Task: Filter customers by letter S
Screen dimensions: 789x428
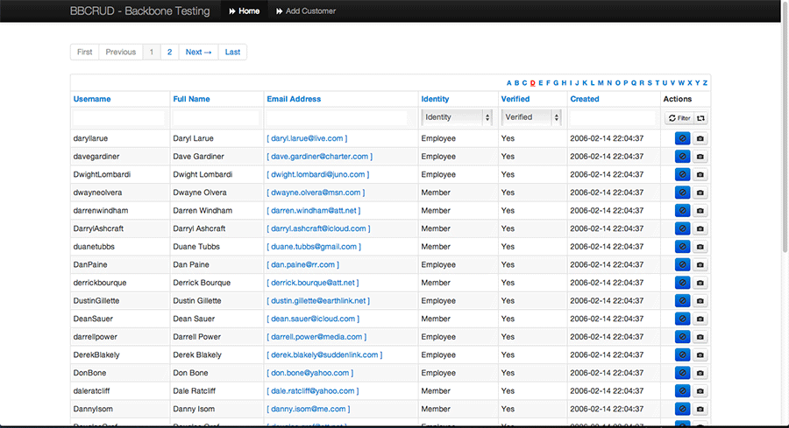Action: [649, 83]
